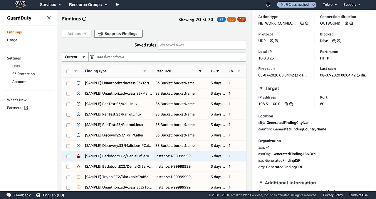
Task: Filter by orange medium severity count 30
Action: (x=231, y=20)
